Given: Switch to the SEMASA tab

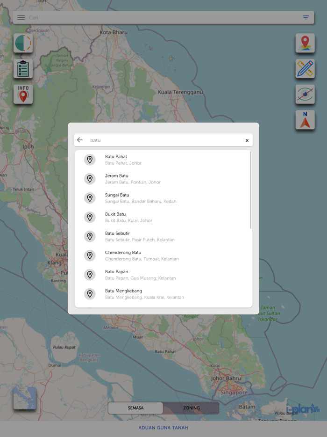Looking at the screenshot, I should point(135,408).
